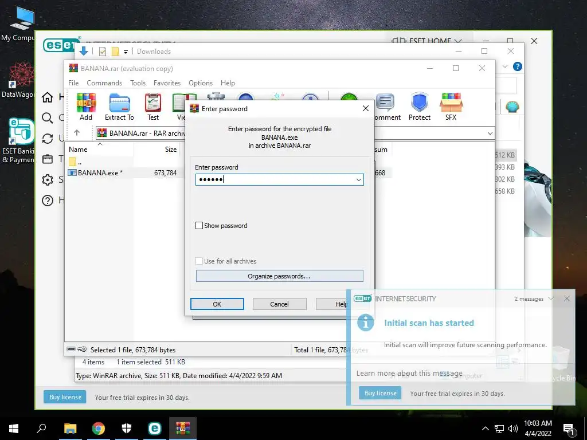Image resolution: width=587 pixels, height=440 pixels.
Task: Open the Downloads quick access toolbar dropdown
Action: pos(126,52)
